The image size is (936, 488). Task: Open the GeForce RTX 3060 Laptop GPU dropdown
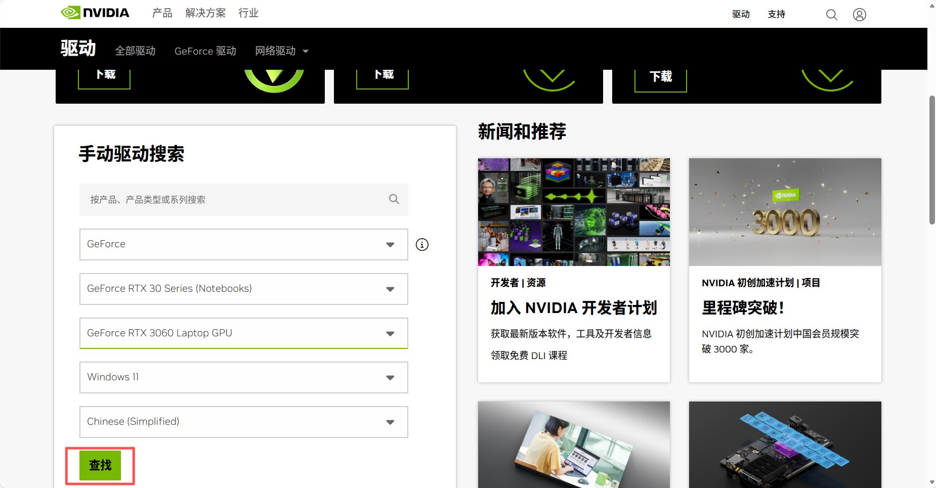(x=244, y=333)
